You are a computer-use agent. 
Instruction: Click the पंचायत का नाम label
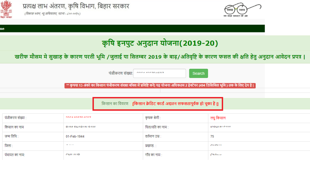(15, 155)
